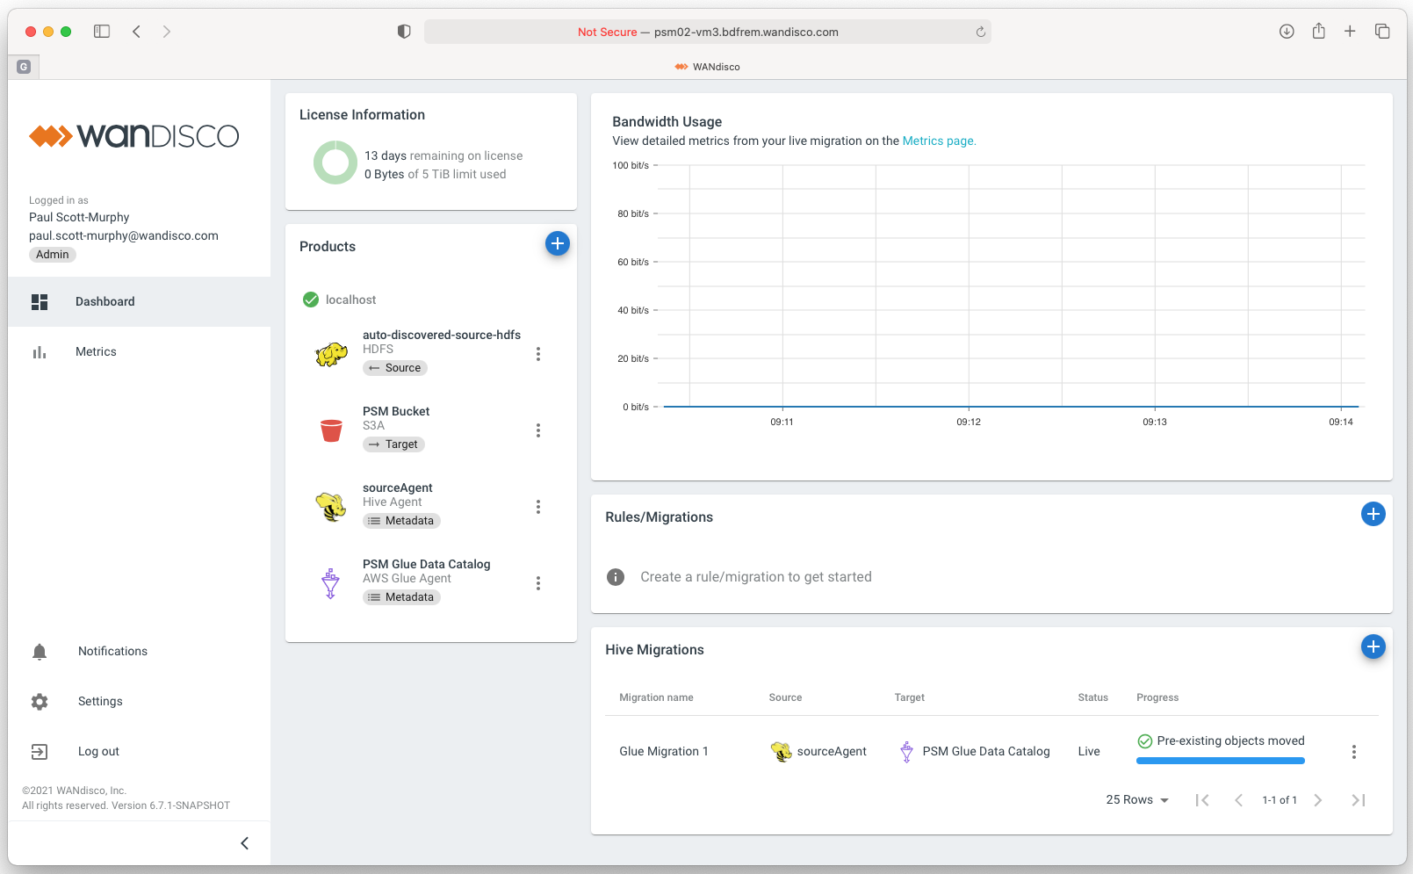The image size is (1413, 874).
Task: Open a new Safari tab
Action: [1350, 32]
